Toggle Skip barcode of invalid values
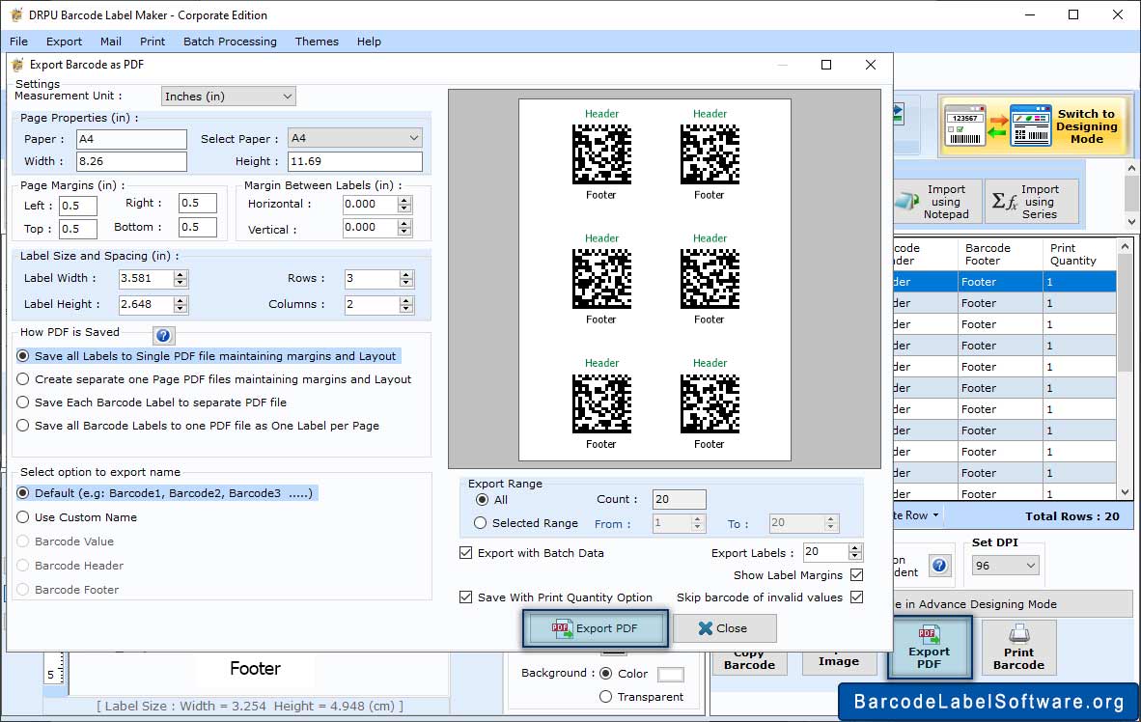The height and width of the screenshot is (722, 1141). click(857, 597)
